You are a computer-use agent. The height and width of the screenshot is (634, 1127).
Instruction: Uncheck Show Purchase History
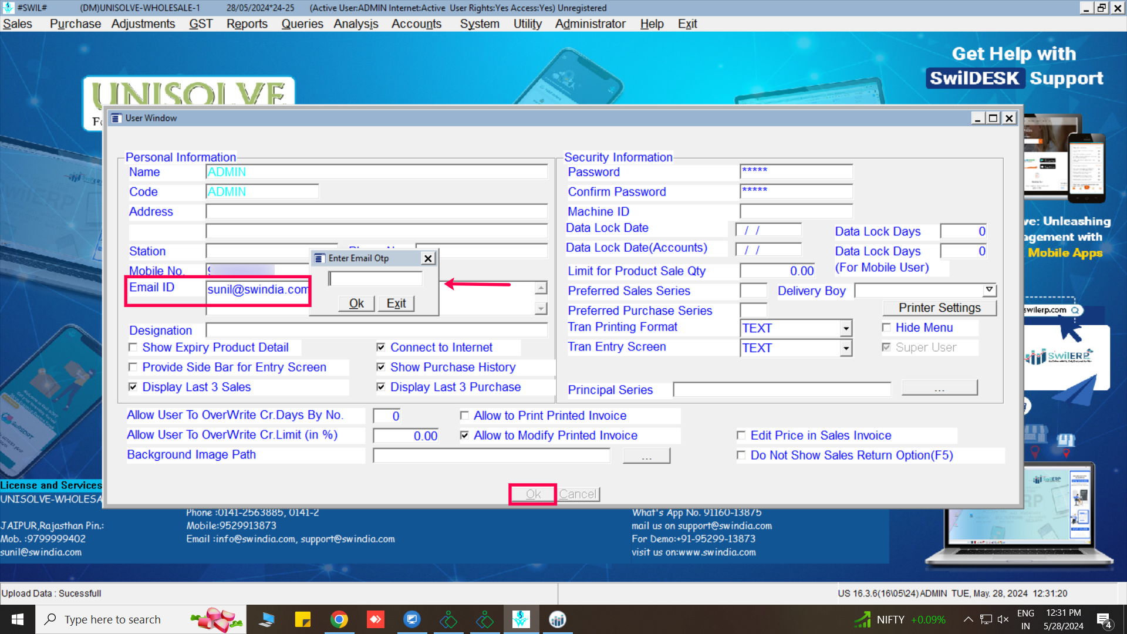[x=381, y=367]
